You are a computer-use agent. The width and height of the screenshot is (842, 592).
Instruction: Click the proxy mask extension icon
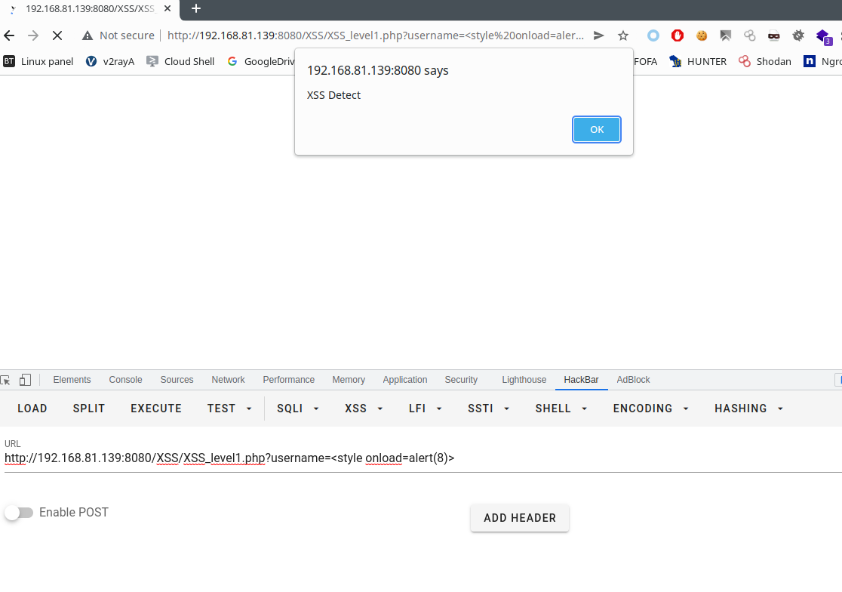pos(774,35)
